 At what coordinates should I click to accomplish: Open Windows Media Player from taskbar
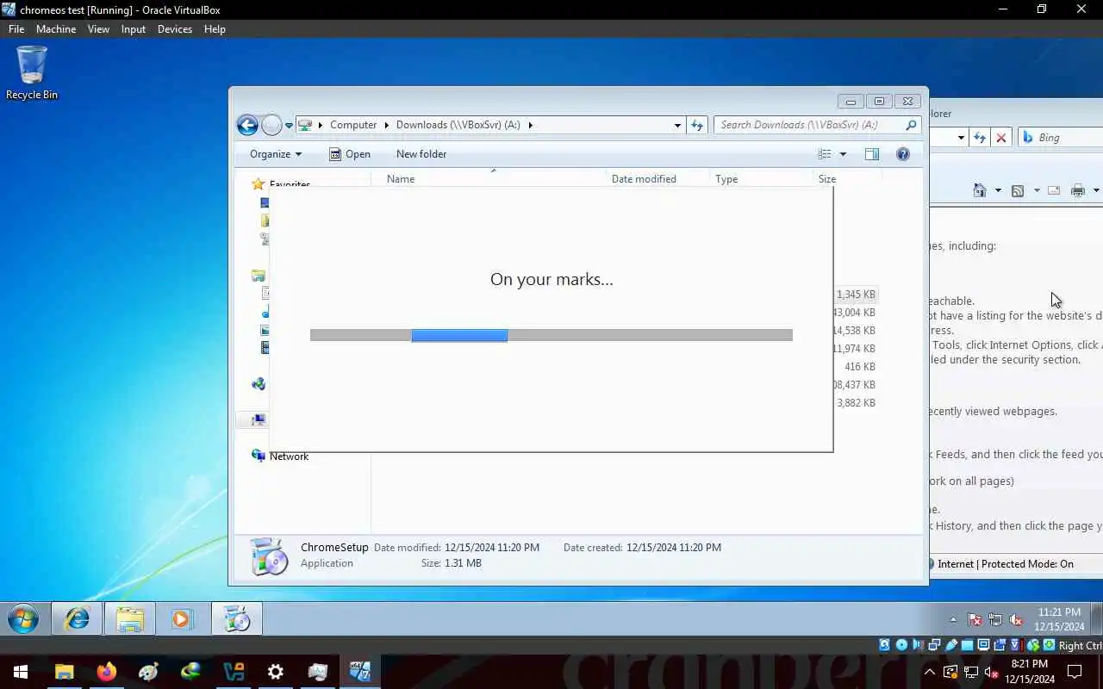pyautogui.click(x=183, y=618)
